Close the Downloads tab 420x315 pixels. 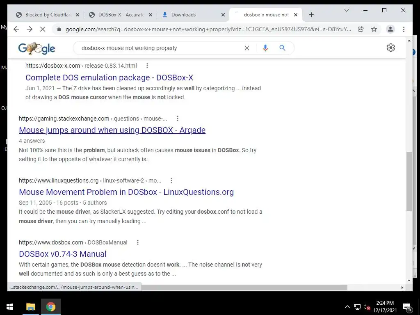[x=223, y=15]
